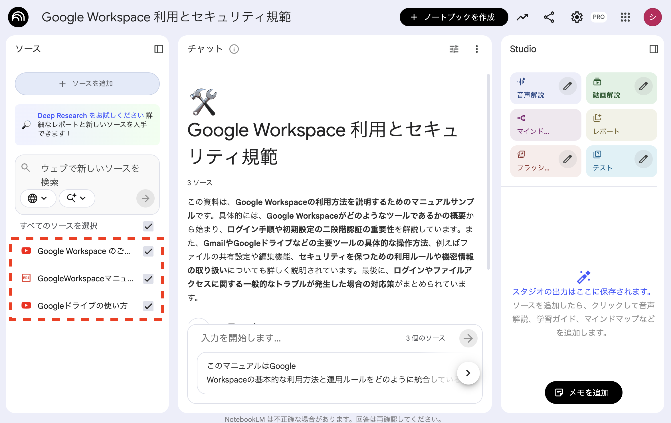This screenshot has width=671, height=423.
Task: Open the Google account avatar menu
Action: pos(652,17)
